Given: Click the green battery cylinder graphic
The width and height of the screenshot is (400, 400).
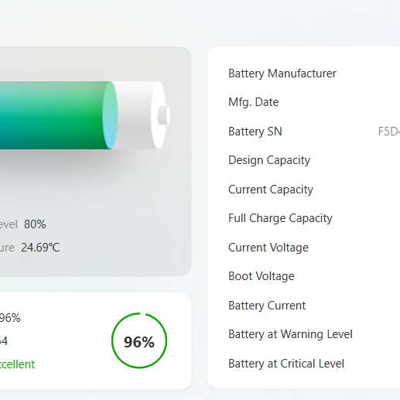Looking at the screenshot, I should (56, 115).
